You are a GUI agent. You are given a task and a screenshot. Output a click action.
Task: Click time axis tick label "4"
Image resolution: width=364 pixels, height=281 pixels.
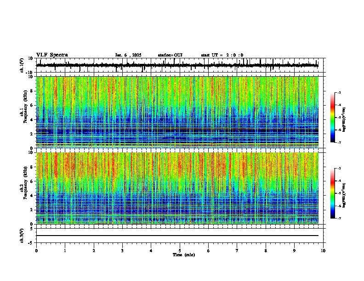(x=151, y=251)
